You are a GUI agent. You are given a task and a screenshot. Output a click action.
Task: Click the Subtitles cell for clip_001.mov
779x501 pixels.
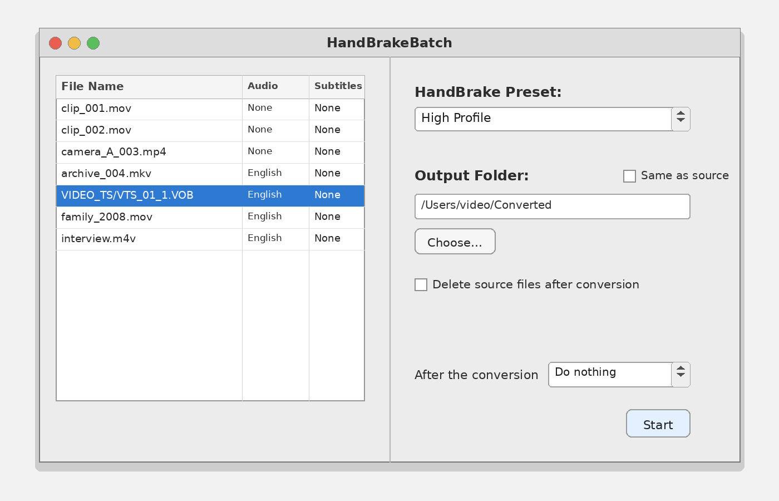[337, 109]
